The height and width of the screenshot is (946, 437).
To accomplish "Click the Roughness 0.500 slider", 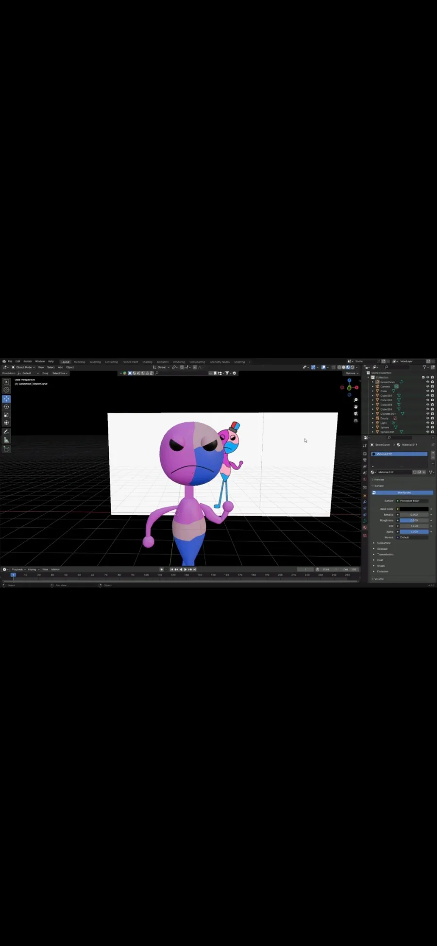I will [414, 520].
